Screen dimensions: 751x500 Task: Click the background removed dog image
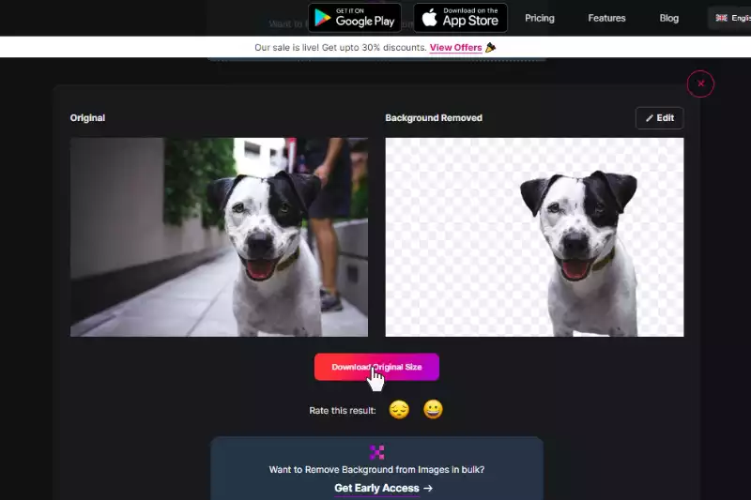point(534,237)
